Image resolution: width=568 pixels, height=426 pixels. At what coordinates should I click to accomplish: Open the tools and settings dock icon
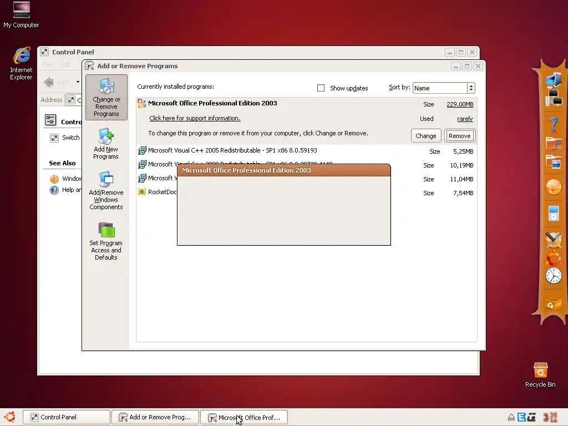pos(554,240)
